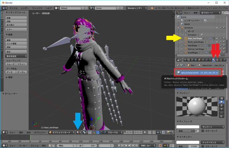Jump to the timeline end frame
229x148 pixels.
pyautogui.click(x=137, y=145)
